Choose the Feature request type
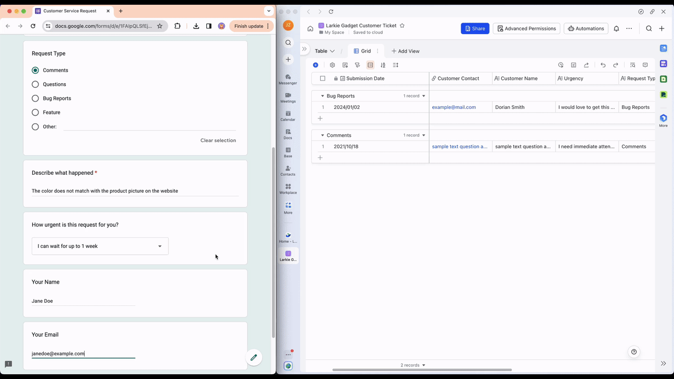 tap(35, 113)
